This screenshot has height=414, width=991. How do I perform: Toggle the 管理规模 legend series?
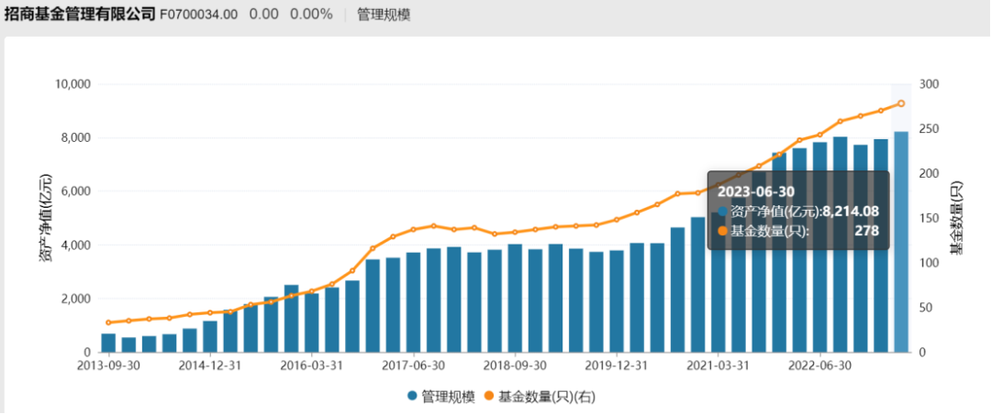pyautogui.click(x=441, y=397)
